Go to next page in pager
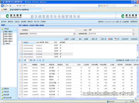This screenshot has height=103, width=139. click(x=37, y=60)
